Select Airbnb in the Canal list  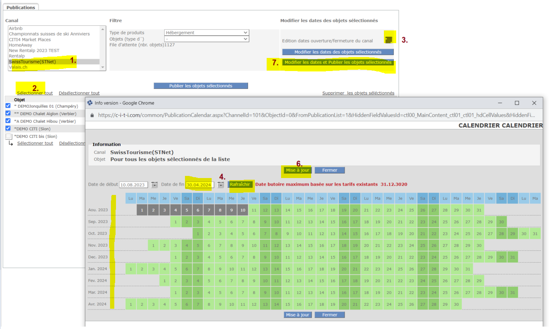point(16,28)
